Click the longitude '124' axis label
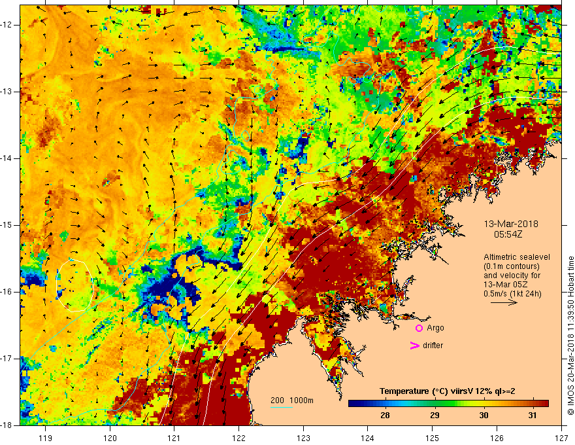This screenshot has height=445, width=575. [x=368, y=438]
